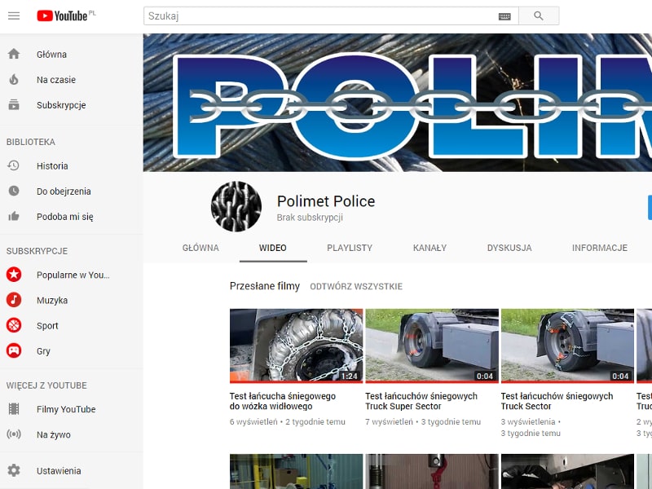Open Na żywo live link
Screen dimensions: 652x489
point(54,434)
